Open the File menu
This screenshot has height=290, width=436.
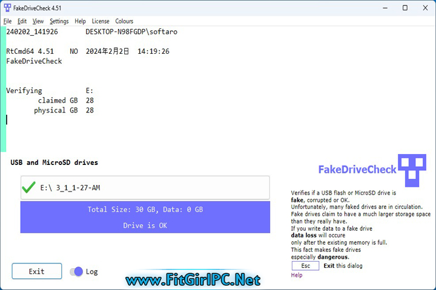point(7,21)
